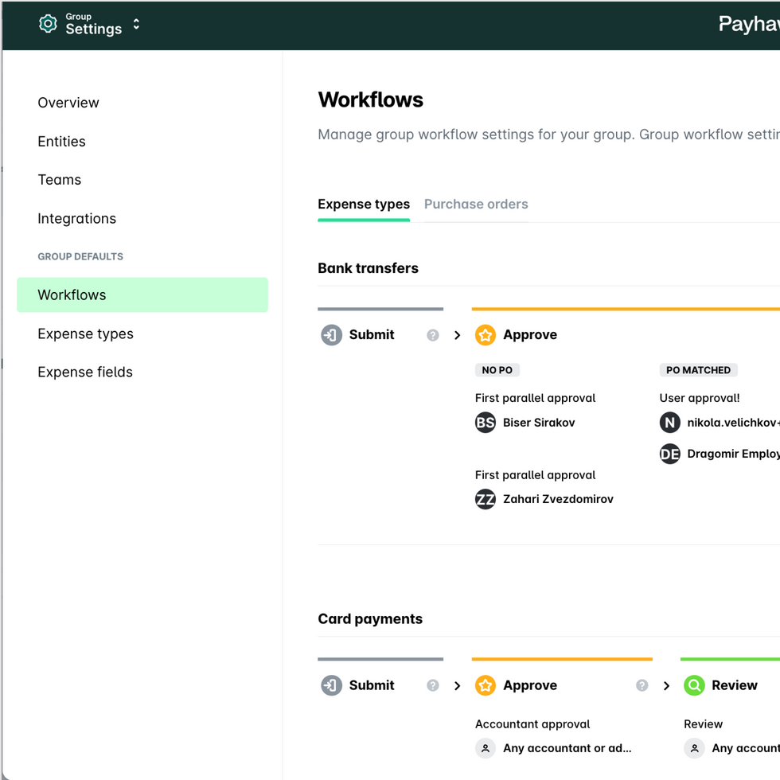Click chevron after Bank transfers Submit
The height and width of the screenshot is (780, 780).
[457, 335]
